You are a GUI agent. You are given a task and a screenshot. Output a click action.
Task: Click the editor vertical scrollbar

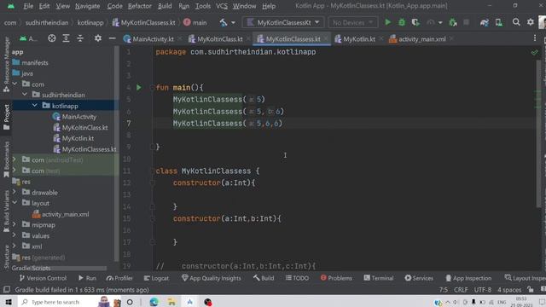pyautogui.click(x=538, y=134)
